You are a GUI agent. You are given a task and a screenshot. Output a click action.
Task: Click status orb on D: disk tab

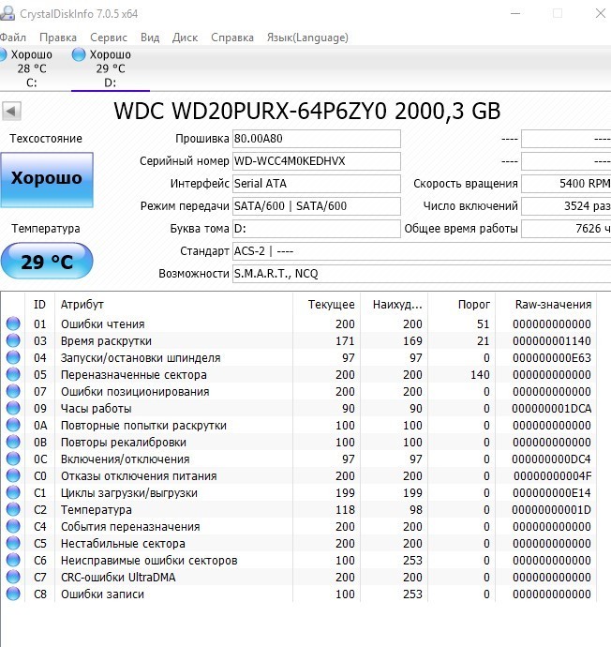tap(79, 54)
